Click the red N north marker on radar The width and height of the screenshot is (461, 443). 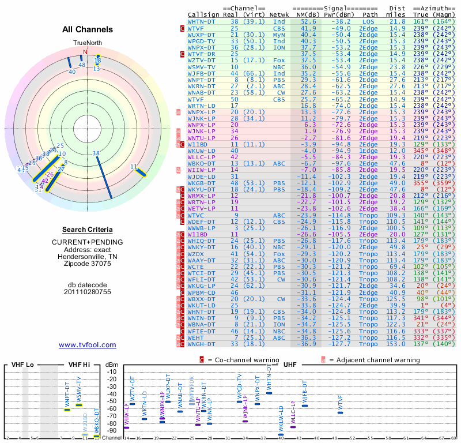click(85, 52)
